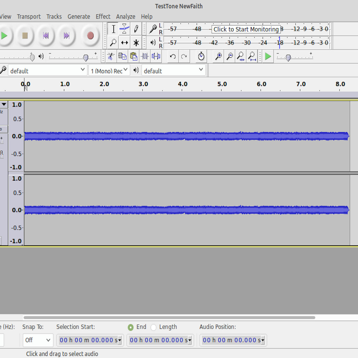Redo the last undone action

point(184,56)
